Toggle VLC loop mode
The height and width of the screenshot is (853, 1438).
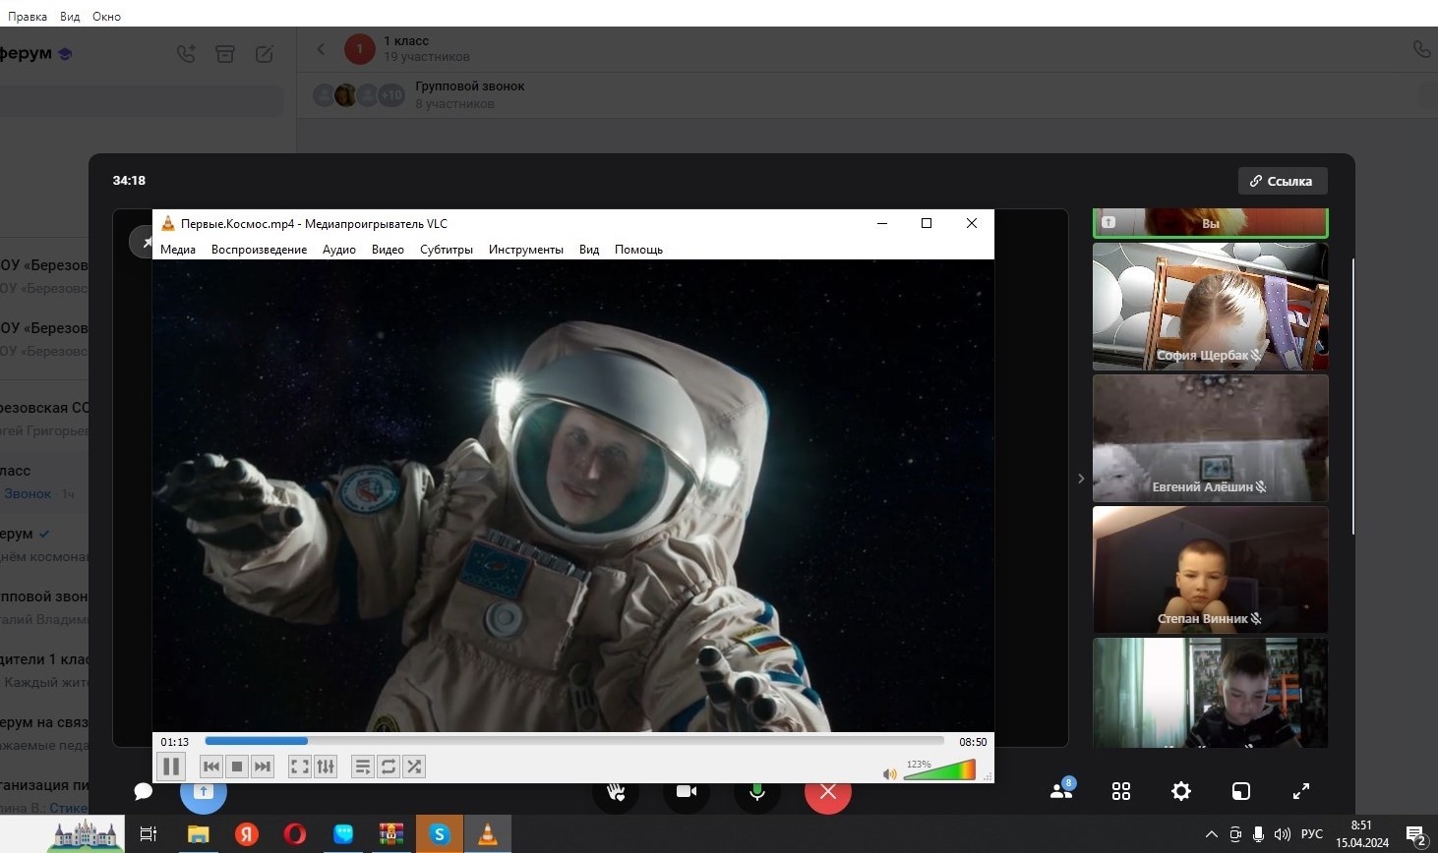point(389,767)
